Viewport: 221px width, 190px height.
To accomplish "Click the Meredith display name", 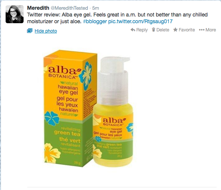I will coord(38,8).
